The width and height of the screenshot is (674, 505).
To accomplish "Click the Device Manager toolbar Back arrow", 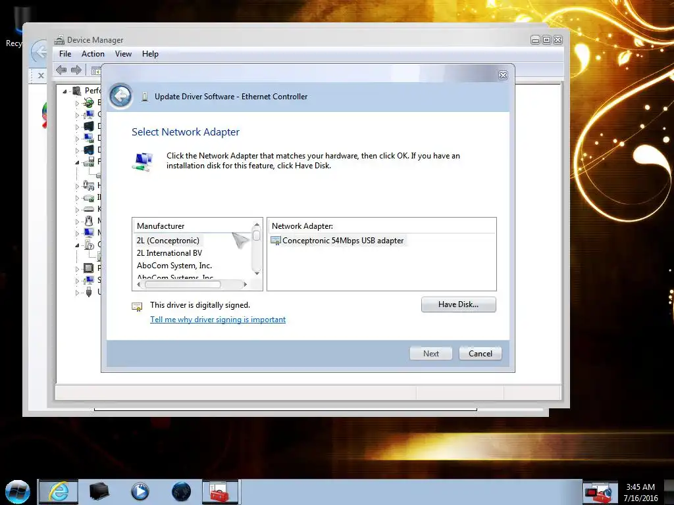I will (61, 70).
